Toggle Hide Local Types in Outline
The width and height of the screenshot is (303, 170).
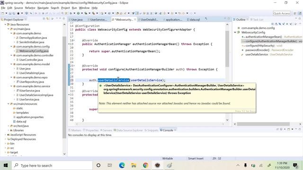pos(291,24)
